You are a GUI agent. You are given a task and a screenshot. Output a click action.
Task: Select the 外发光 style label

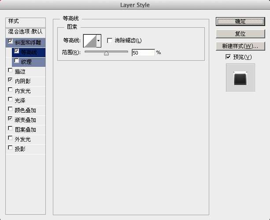pyautogui.click(x=23, y=139)
